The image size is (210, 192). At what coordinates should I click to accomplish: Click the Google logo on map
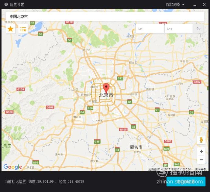point(13,167)
